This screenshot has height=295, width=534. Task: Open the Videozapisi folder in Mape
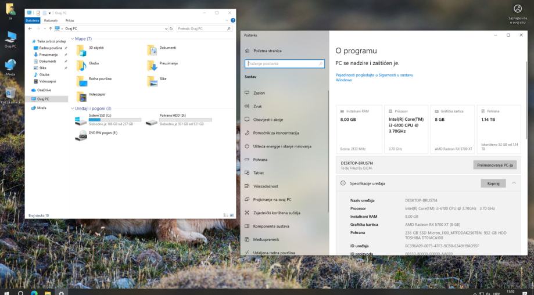91,96
